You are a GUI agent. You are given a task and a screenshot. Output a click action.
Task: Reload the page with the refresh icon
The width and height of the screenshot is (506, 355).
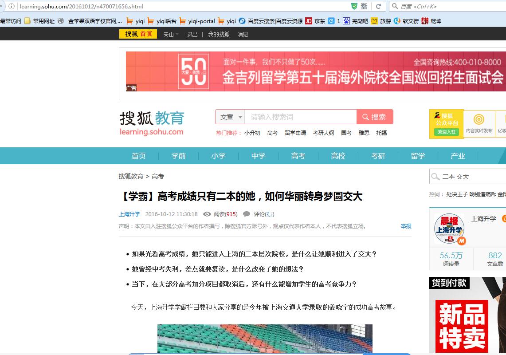[x=378, y=6]
